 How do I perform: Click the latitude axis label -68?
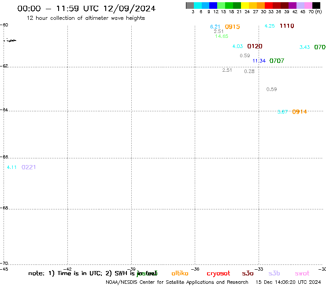pyautogui.click(x=4, y=208)
